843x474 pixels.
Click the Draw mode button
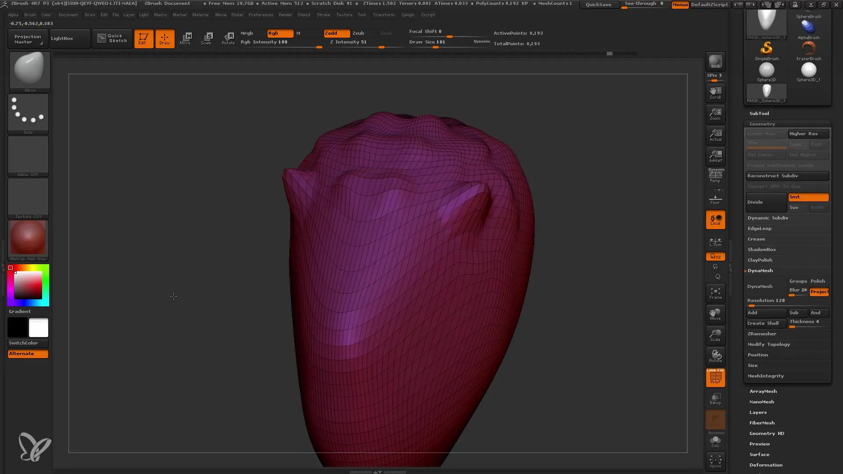point(164,38)
